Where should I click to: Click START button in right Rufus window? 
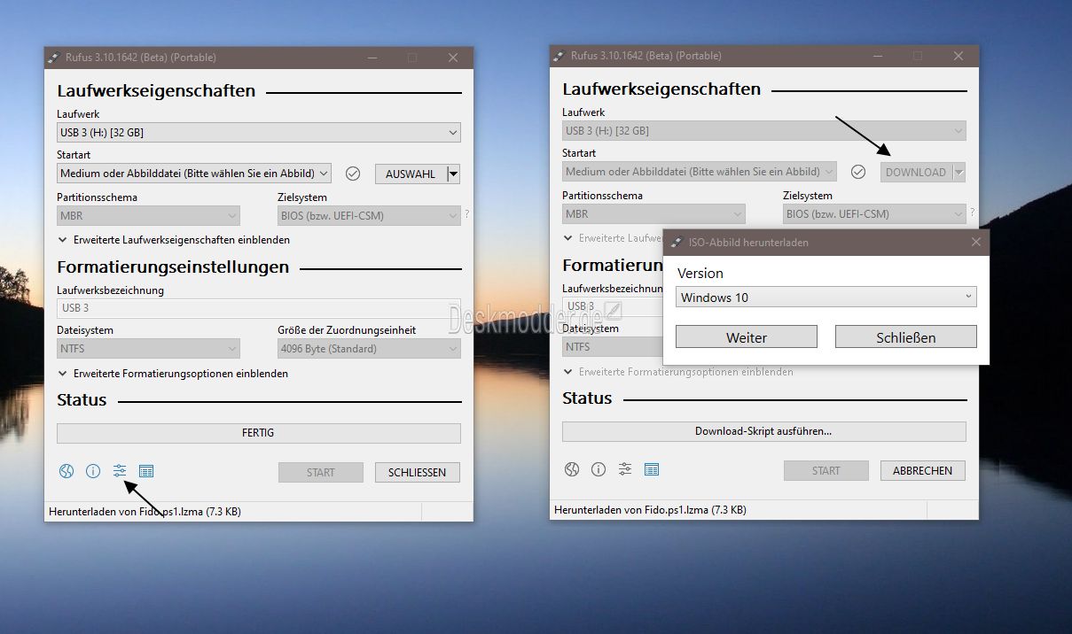pyautogui.click(x=826, y=470)
